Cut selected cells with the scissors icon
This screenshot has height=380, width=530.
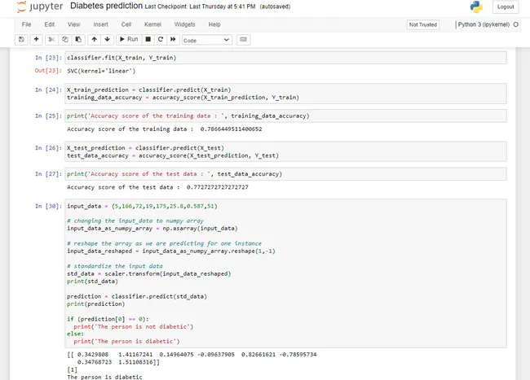click(51, 39)
